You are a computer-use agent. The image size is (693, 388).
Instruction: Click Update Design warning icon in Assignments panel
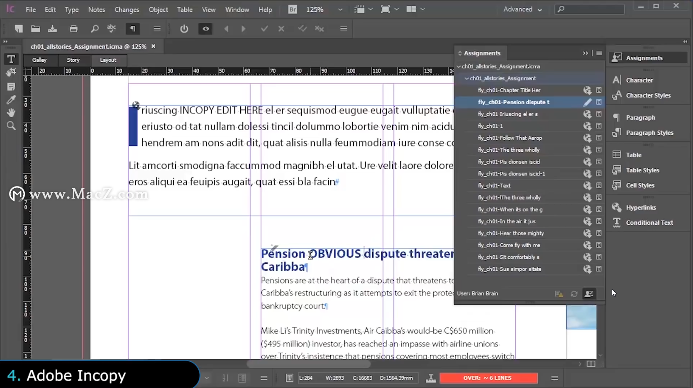pos(559,294)
